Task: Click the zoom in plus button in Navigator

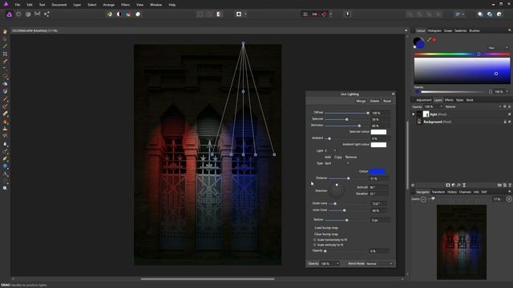Action: 509,199
